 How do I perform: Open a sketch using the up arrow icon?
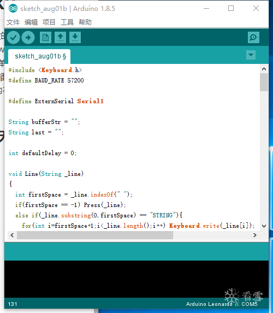[60, 37]
